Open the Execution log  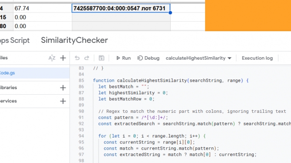tap(257, 58)
